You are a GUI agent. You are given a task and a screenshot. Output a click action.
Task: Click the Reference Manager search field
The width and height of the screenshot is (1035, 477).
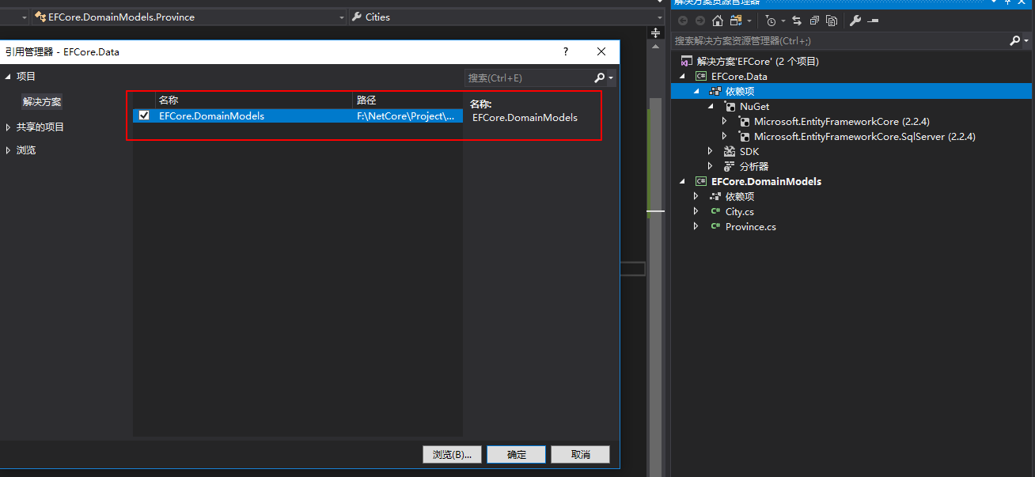(529, 78)
